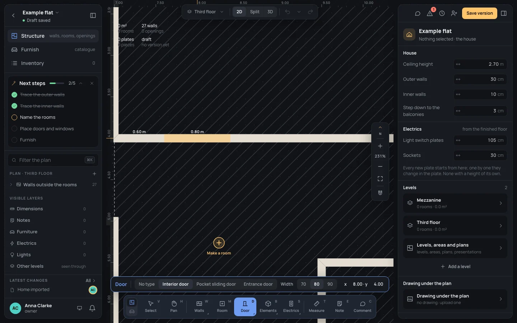This screenshot has height=323, width=517.
Task: Click the Filter the plan search field
Action: coord(53,160)
